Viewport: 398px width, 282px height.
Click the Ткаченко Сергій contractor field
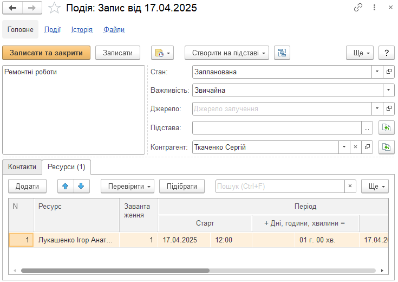[x=265, y=147]
